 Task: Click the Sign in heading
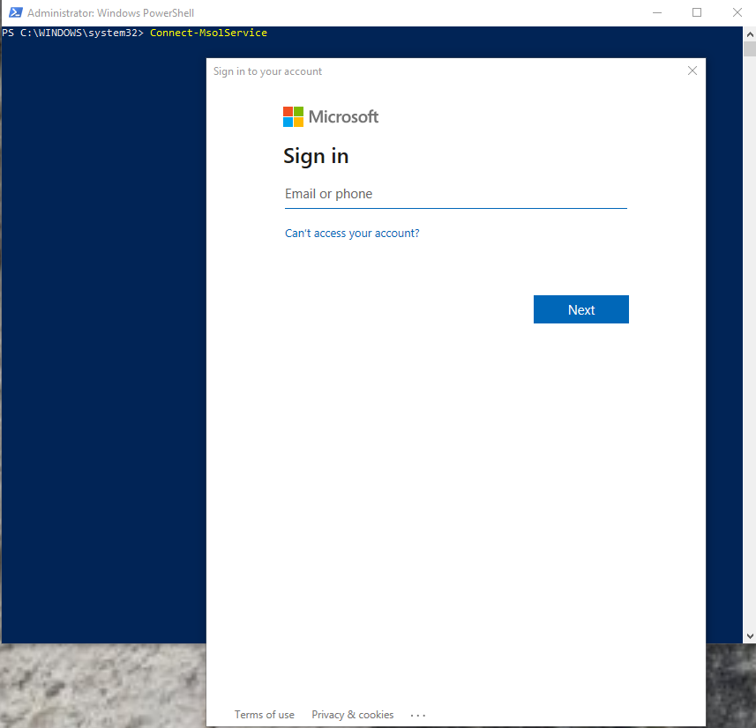click(x=316, y=157)
